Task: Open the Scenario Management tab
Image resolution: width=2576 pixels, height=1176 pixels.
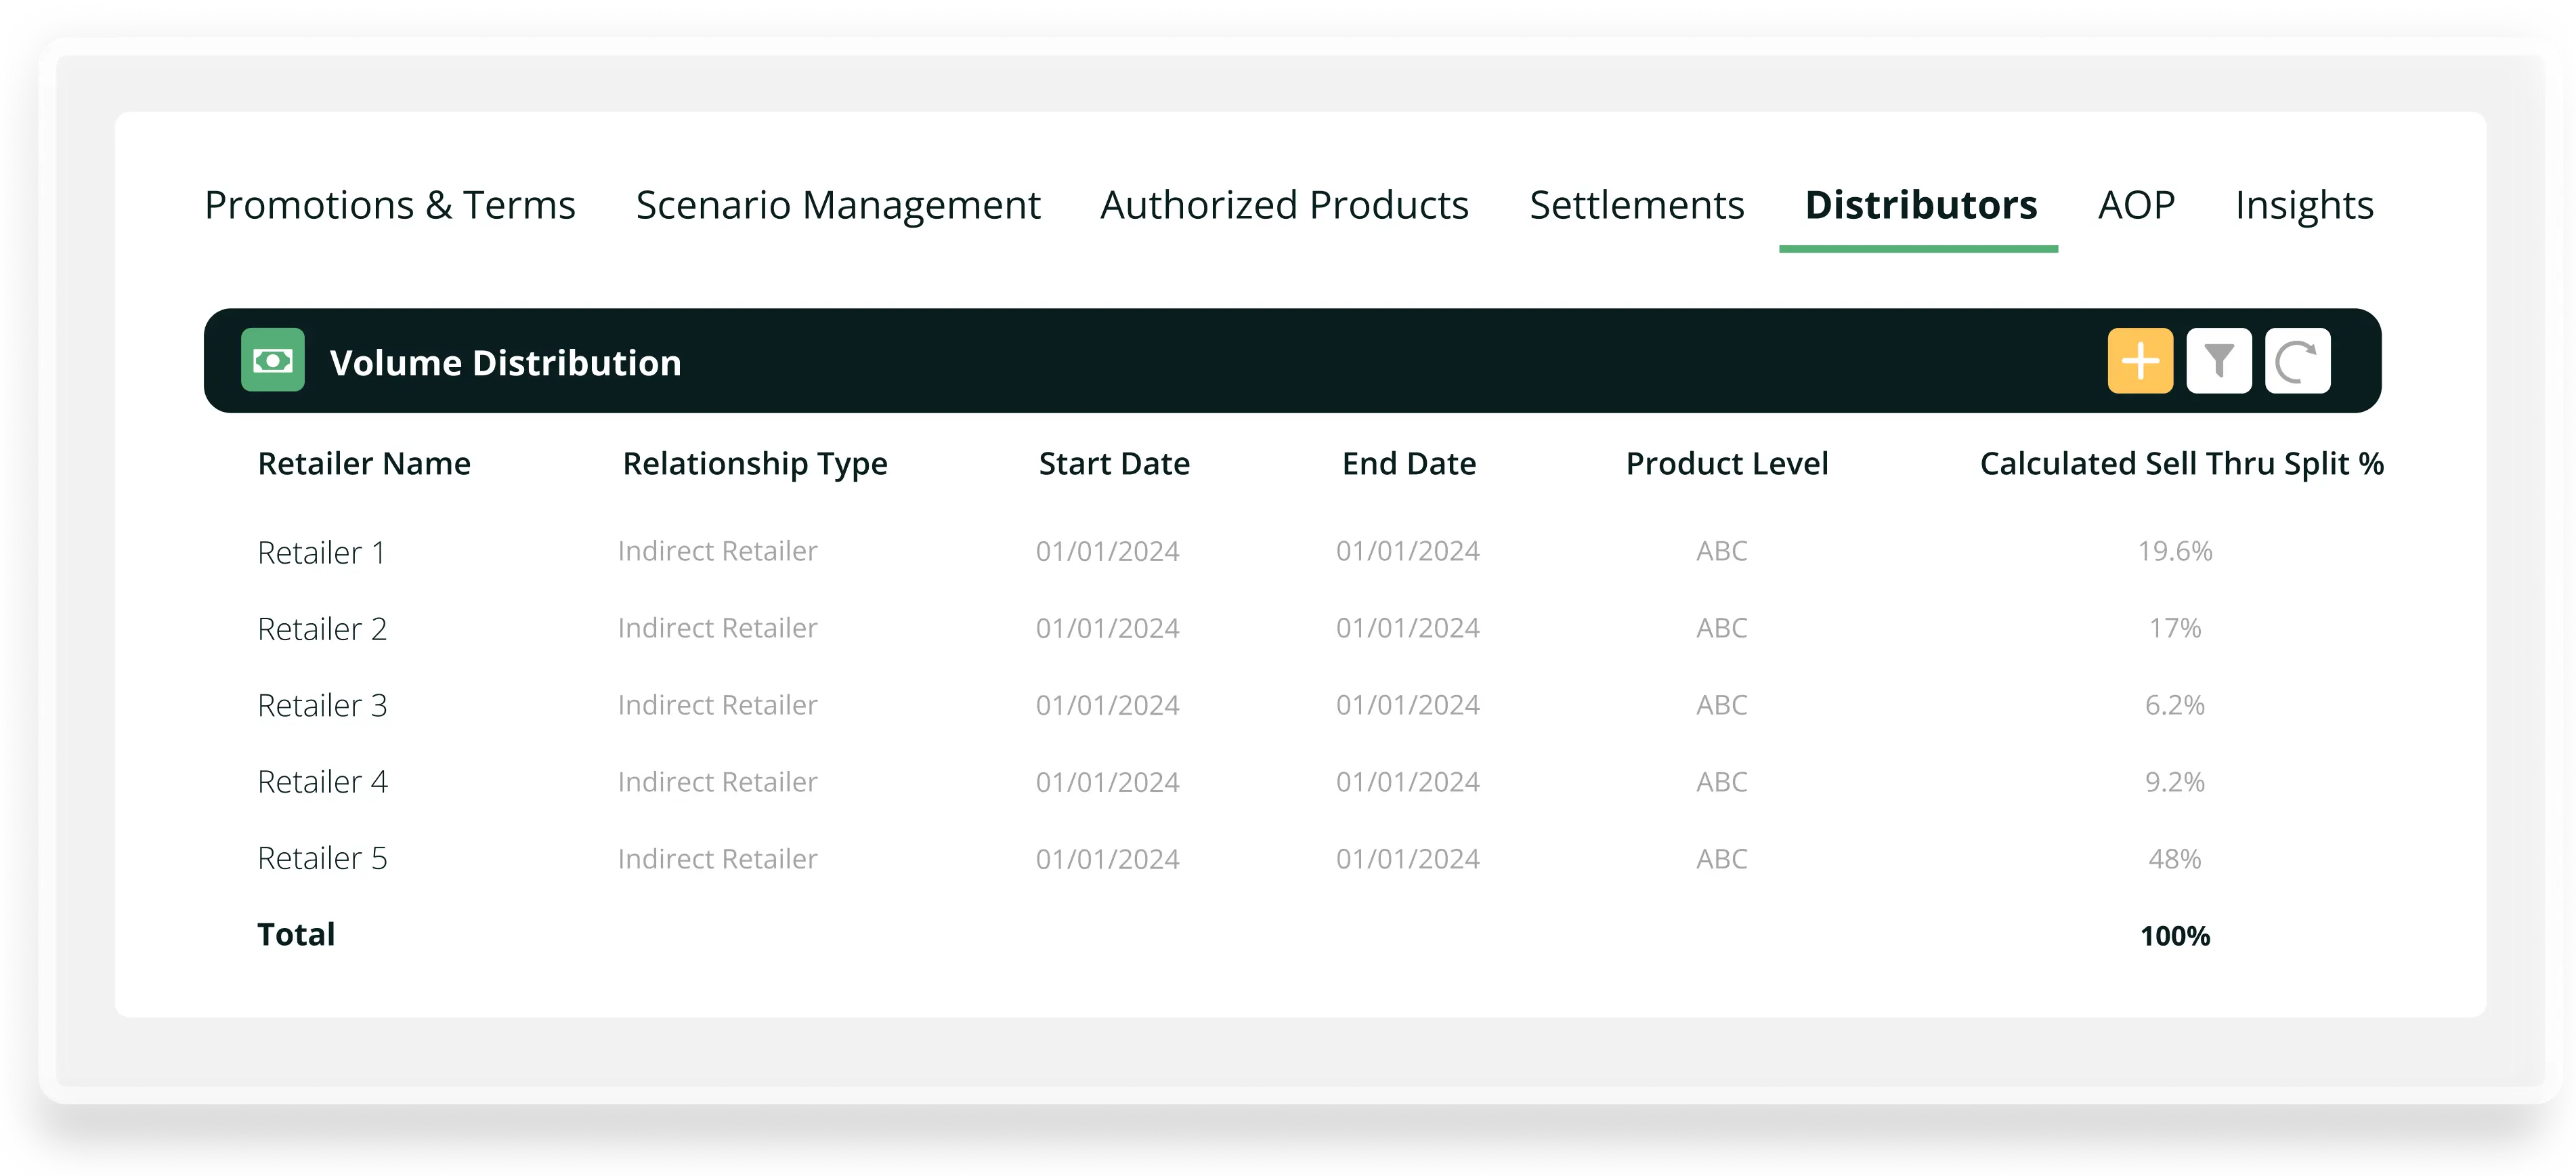Action: click(838, 205)
